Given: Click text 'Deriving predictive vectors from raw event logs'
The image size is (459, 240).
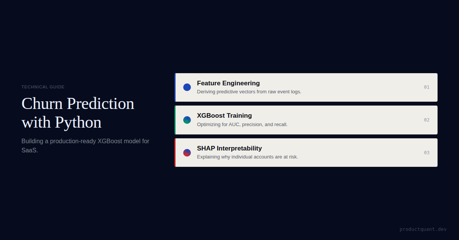Looking at the screenshot, I should [249, 92].
